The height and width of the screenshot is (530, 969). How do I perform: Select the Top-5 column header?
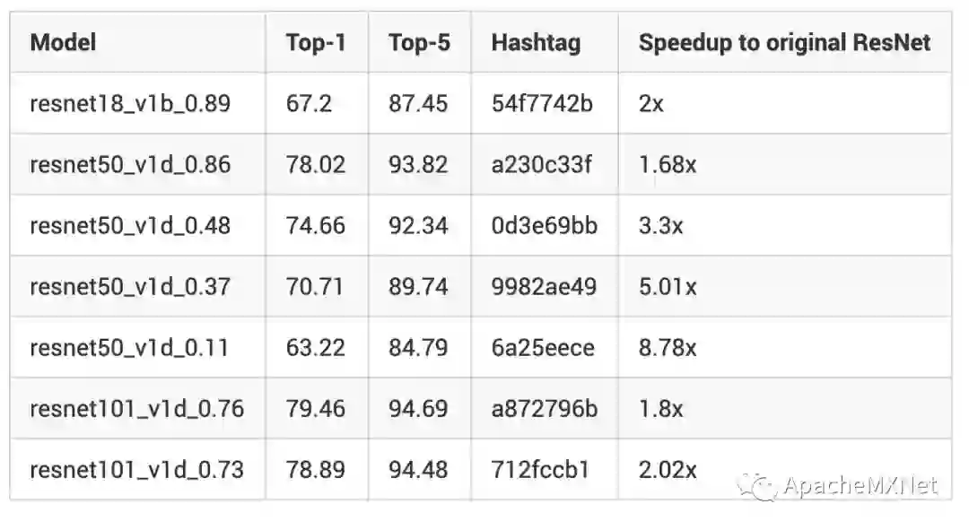click(x=419, y=42)
